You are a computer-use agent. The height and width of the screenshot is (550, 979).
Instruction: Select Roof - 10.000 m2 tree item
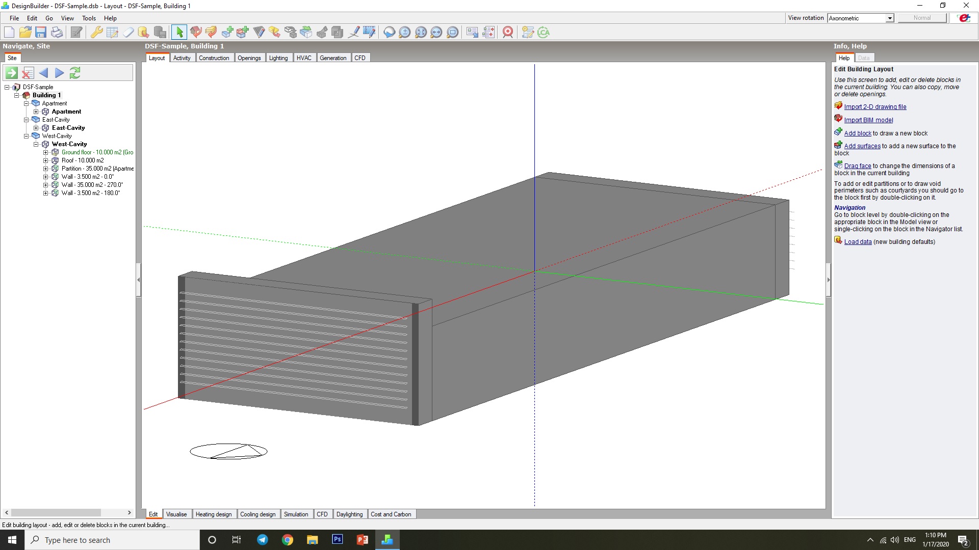coord(83,160)
